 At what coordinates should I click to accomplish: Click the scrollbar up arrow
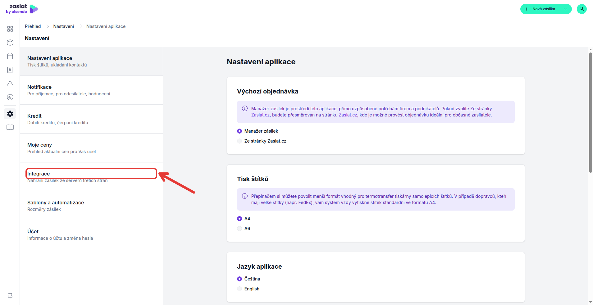click(x=591, y=49)
